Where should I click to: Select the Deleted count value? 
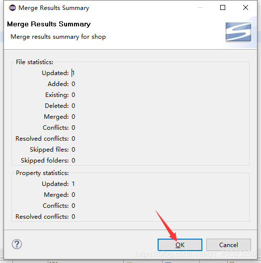point(73,106)
